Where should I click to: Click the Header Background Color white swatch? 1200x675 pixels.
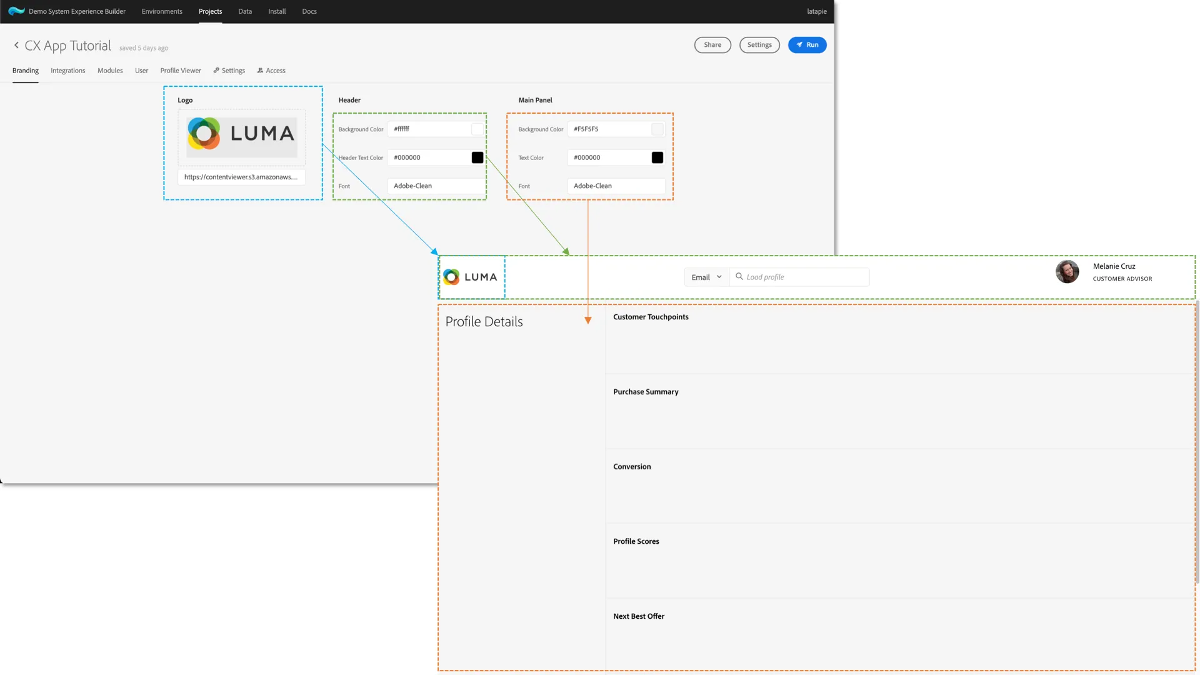(477, 129)
